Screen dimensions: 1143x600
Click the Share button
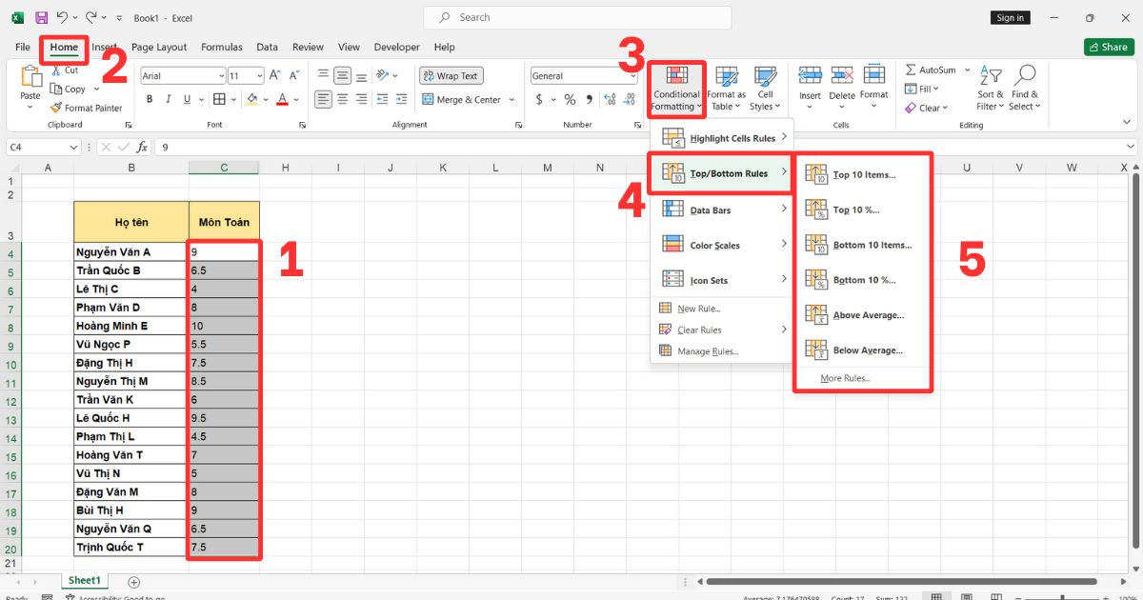coord(1108,47)
